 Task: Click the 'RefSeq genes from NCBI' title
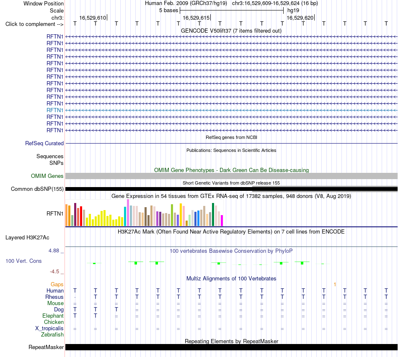coord(231,137)
